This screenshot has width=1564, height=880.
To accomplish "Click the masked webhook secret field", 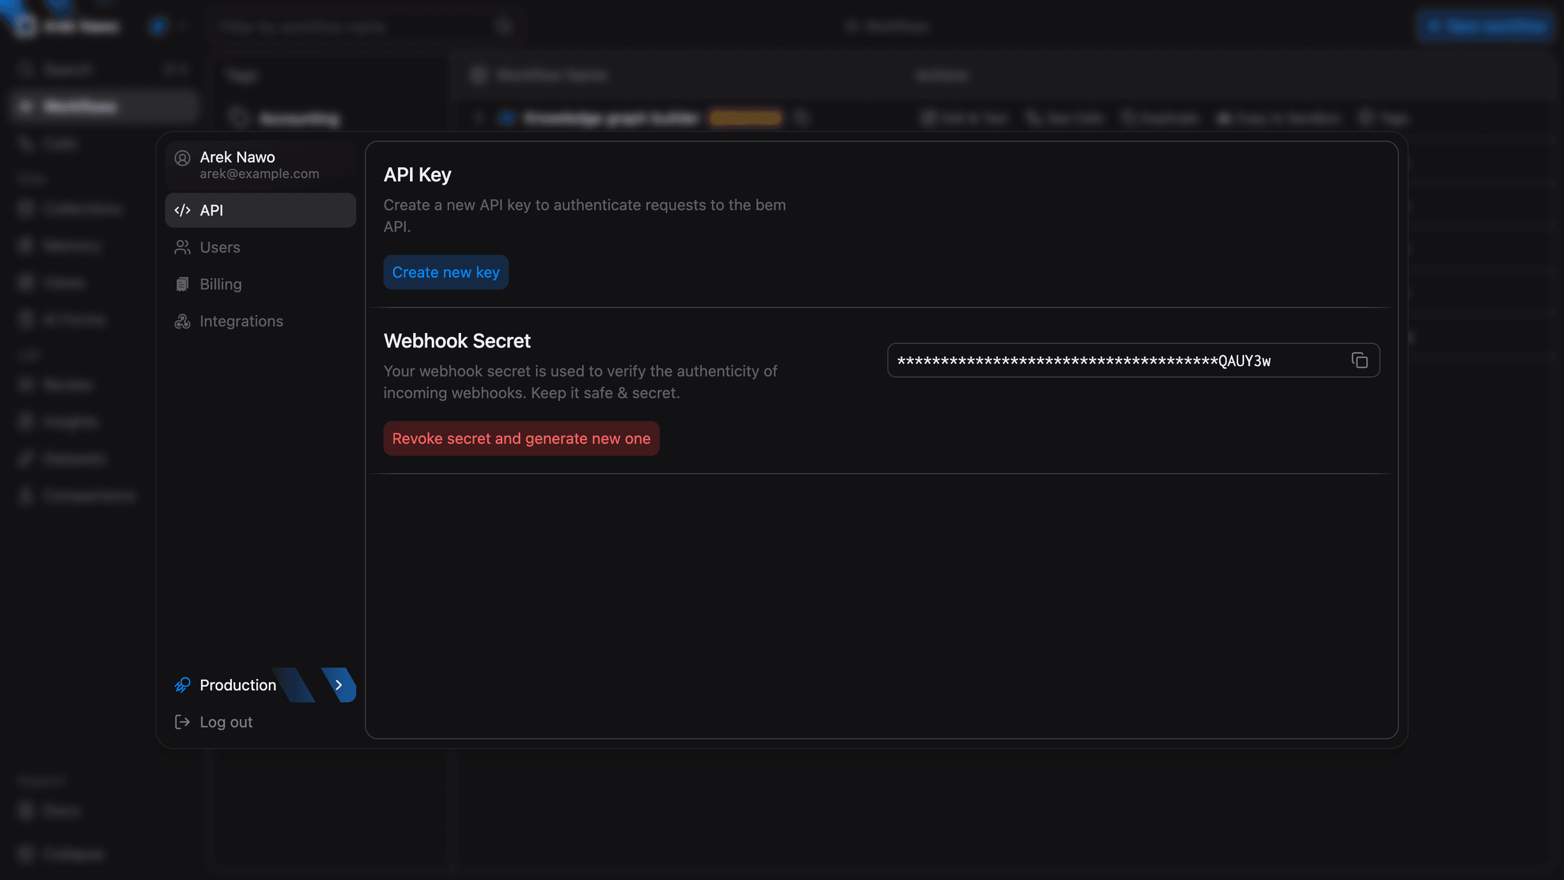I will click(1133, 360).
